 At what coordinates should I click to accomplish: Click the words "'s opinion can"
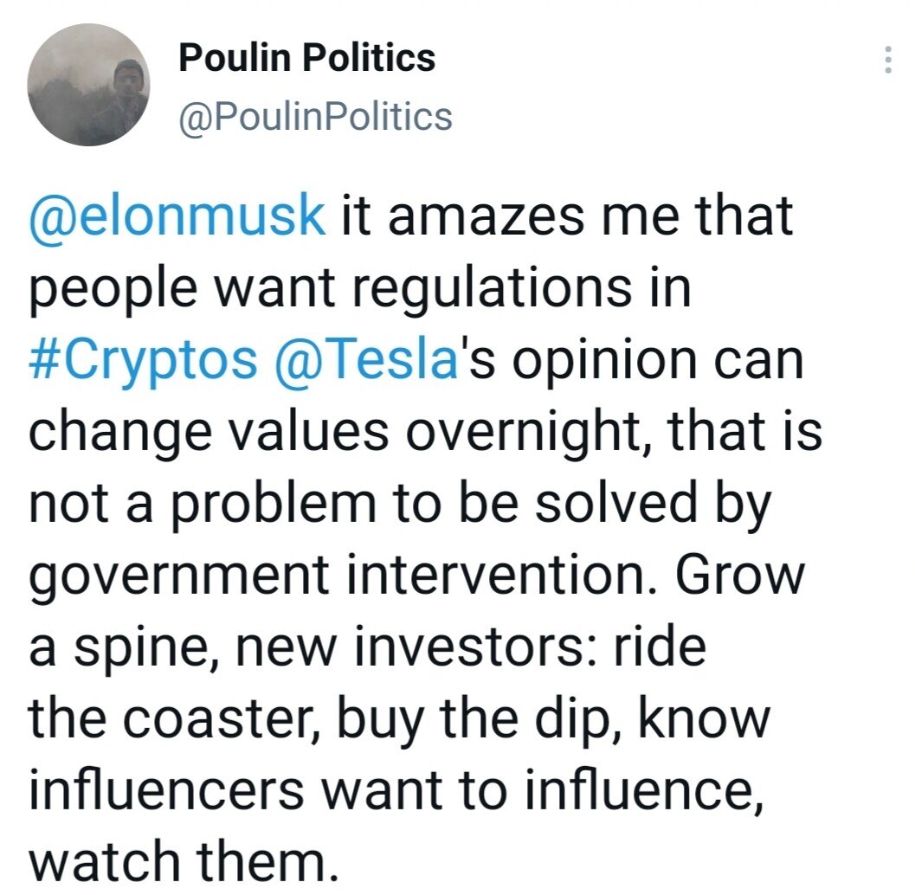(631, 360)
